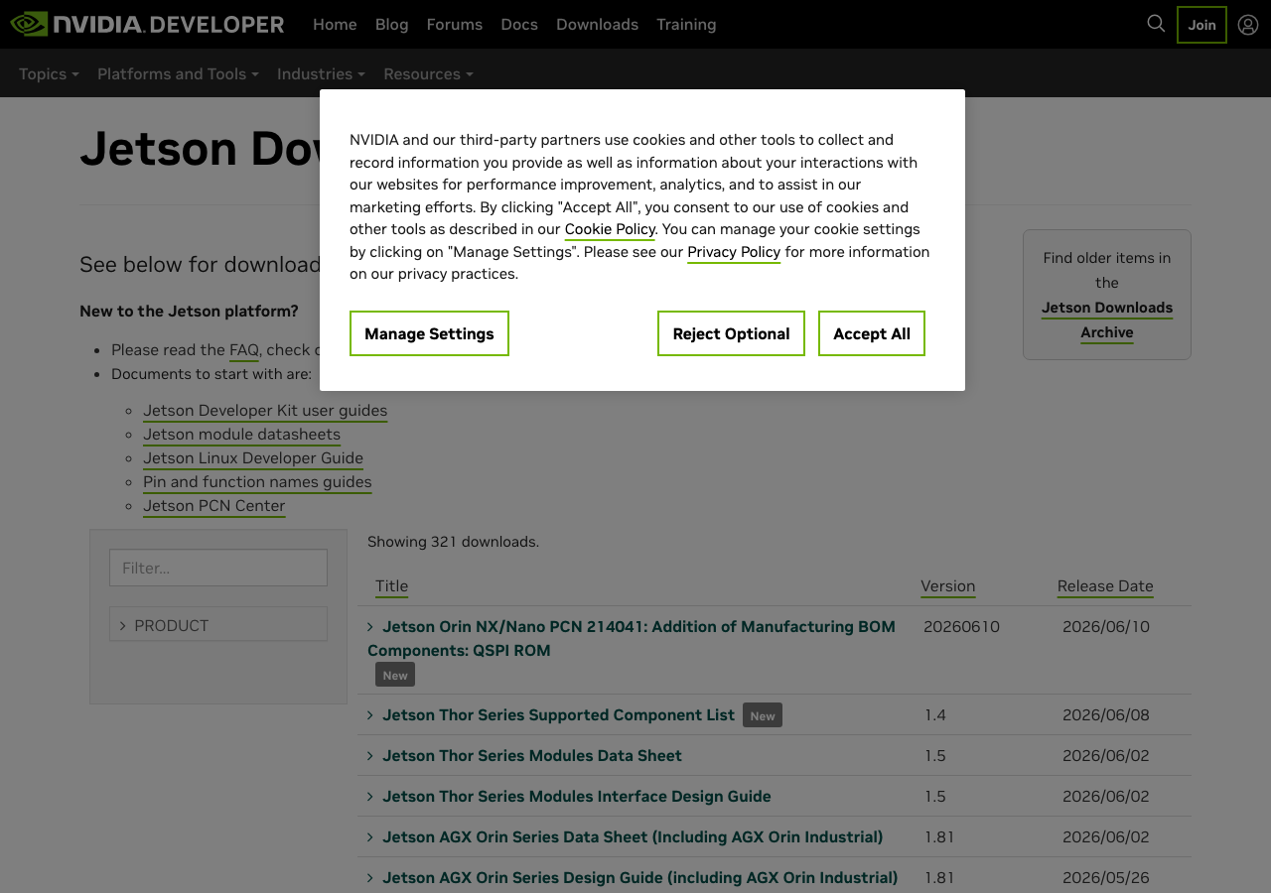Open the Cookie Policy link
Viewport: 1271px width, 893px height.
pos(610,229)
